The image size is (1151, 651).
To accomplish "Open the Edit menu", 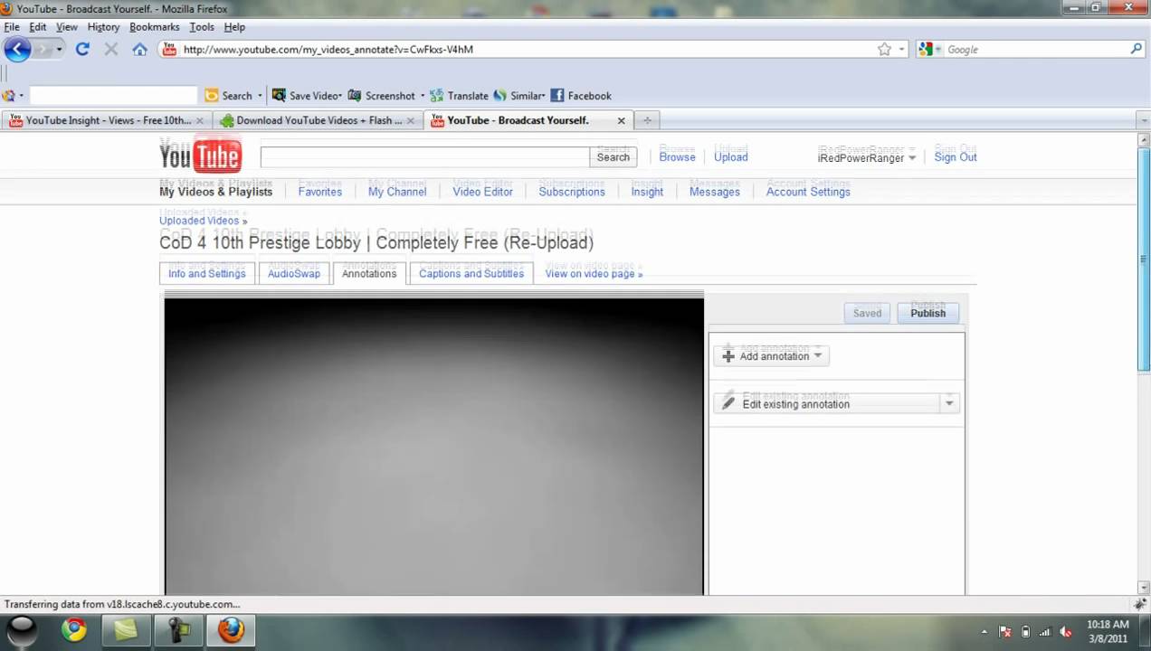I will tap(37, 27).
